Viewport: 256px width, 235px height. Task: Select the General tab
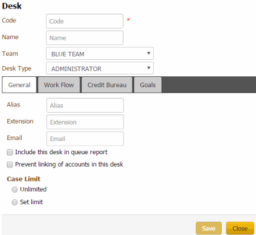pos(19,85)
